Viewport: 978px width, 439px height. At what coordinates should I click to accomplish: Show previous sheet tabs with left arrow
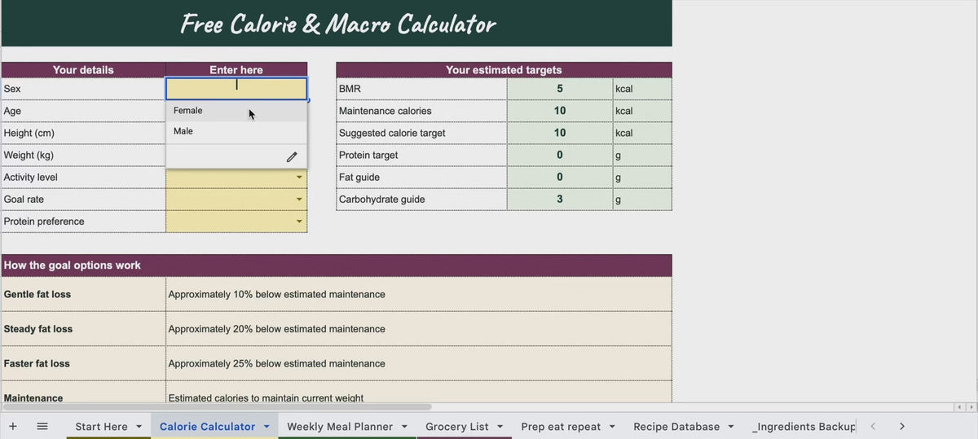click(873, 426)
